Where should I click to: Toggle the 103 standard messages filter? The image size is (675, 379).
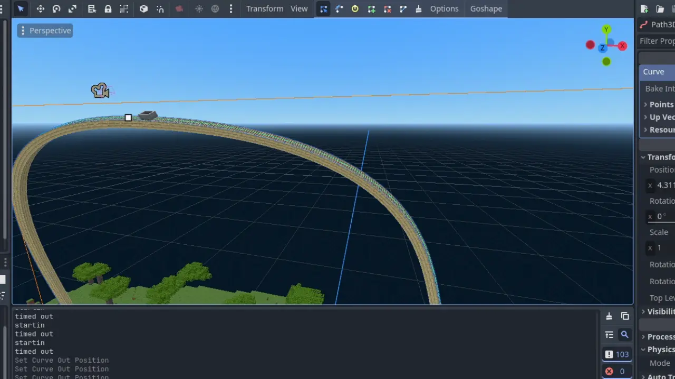pyautogui.click(x=617, y=354)
